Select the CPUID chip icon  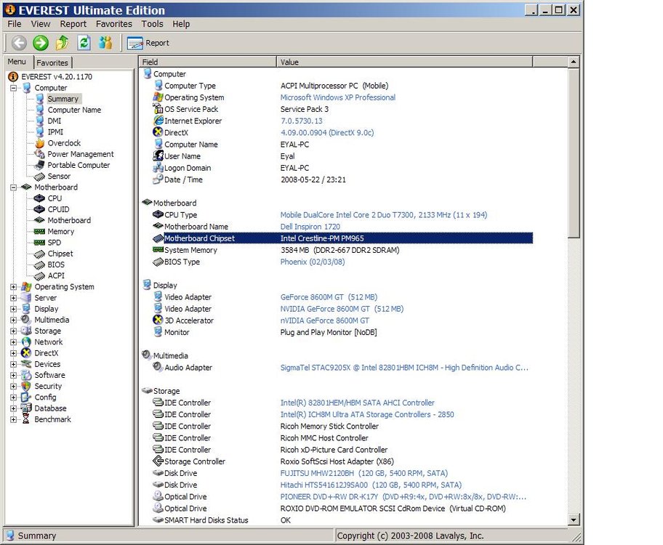(39, 209)
